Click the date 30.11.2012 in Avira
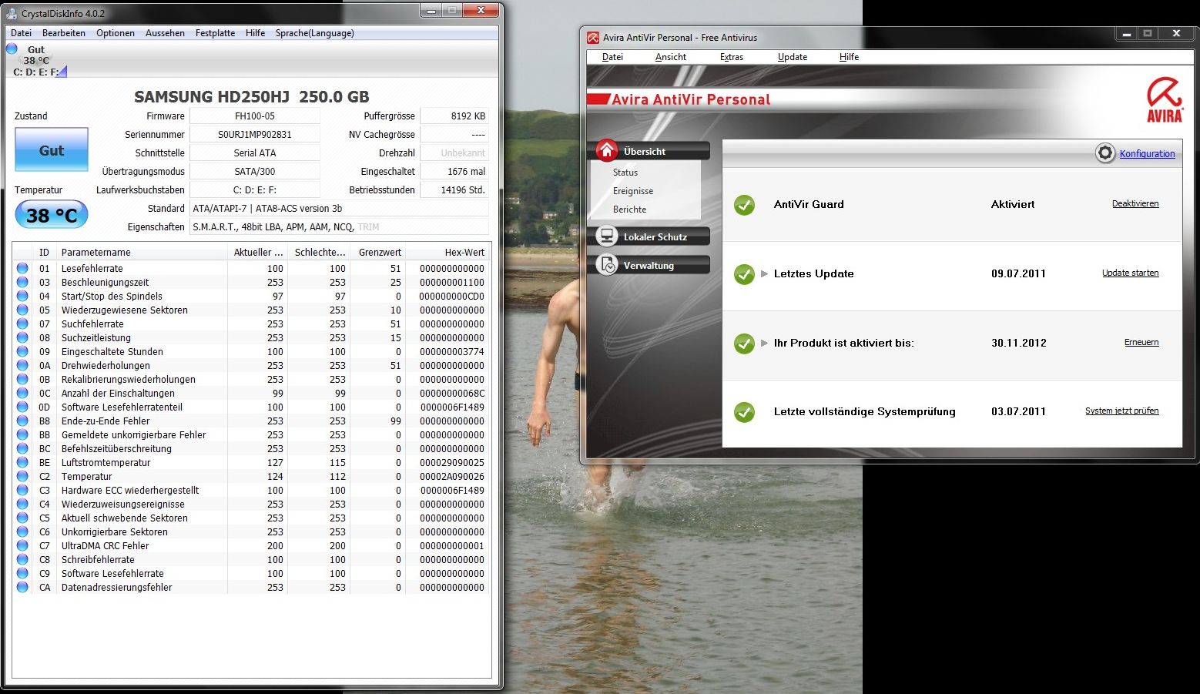This screenshot has height=694, width=1200. tap(1018, 343)
